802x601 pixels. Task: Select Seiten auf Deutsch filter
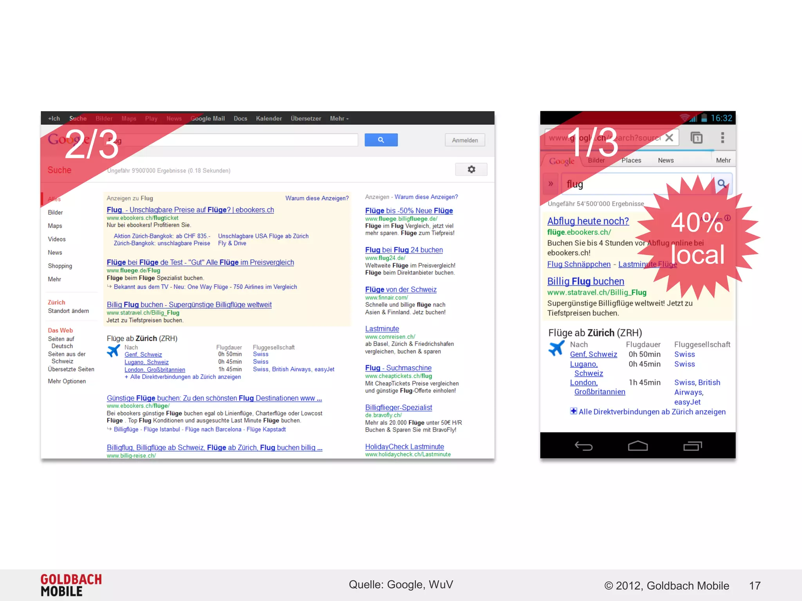click(x=61, y=342)
